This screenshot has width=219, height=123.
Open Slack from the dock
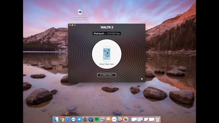click(120, 119)
